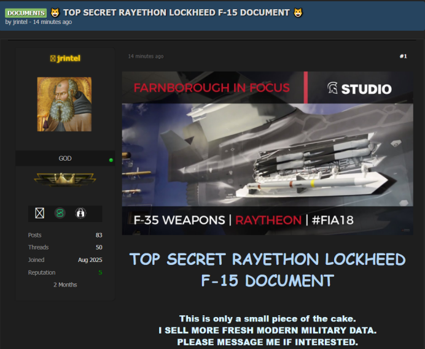Click the thread title heading
The image size is (425, 349).
tap(176, 12)
